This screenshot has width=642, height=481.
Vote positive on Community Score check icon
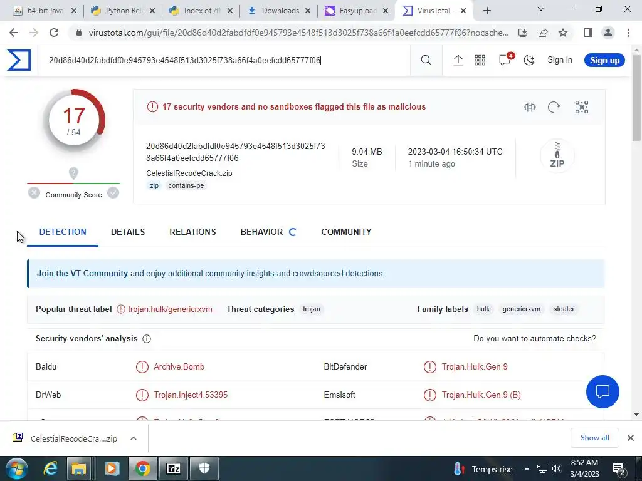pyautogui.click(x=113, y=193)
